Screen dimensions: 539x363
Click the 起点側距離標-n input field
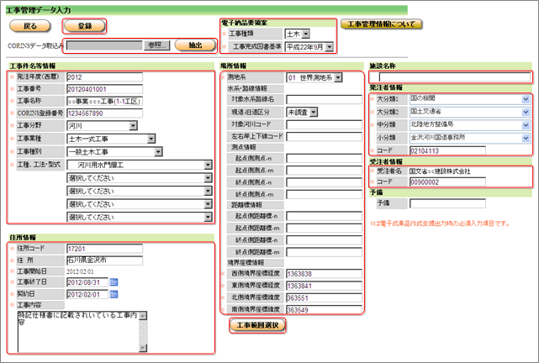point(324,216)
